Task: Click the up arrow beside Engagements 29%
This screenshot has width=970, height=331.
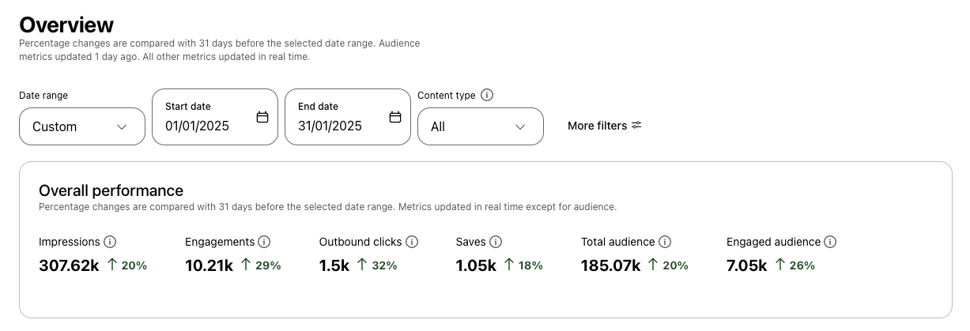Action: (246, 265)
